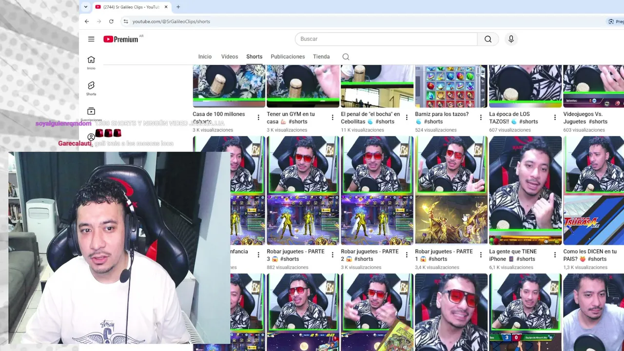Click the "603 visualizaciones" view count
The height and width of the screenshot is (351, 624).
(584, 130)
